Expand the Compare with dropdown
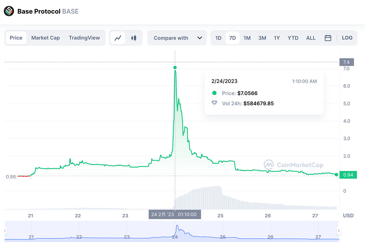Image resolution: width=365 pixels, height=245 pixels. [177, 38]
